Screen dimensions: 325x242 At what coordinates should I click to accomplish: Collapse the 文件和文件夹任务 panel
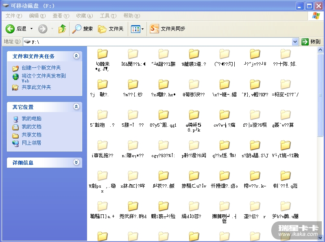pyautogui.click(x=76, y=56)
